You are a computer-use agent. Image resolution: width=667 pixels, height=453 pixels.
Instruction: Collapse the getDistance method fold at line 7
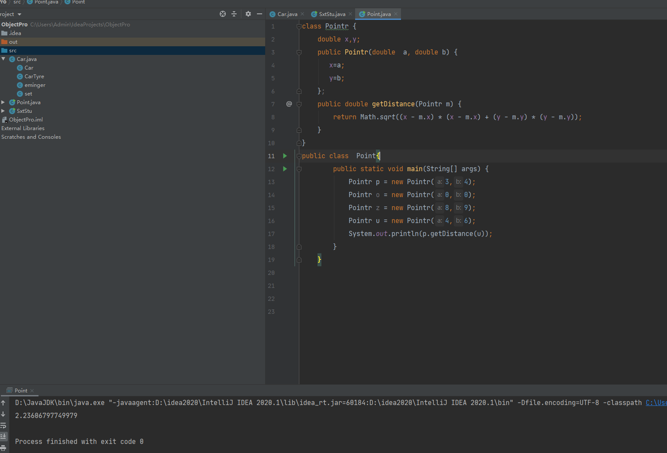(x=299, y=104)
